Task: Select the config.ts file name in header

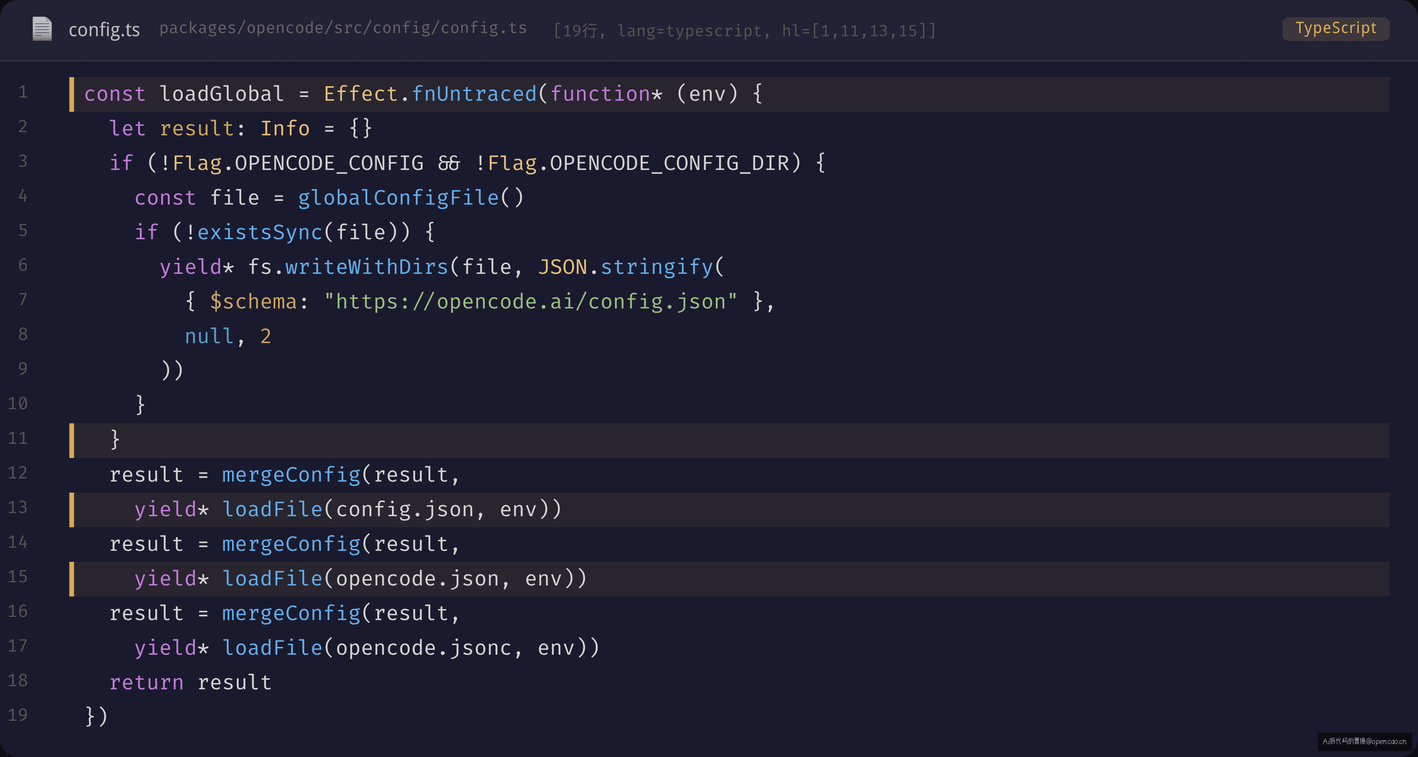Action: pos(104,30)
